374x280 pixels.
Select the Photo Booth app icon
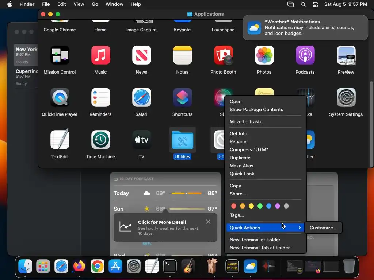[x=223, y=55]
